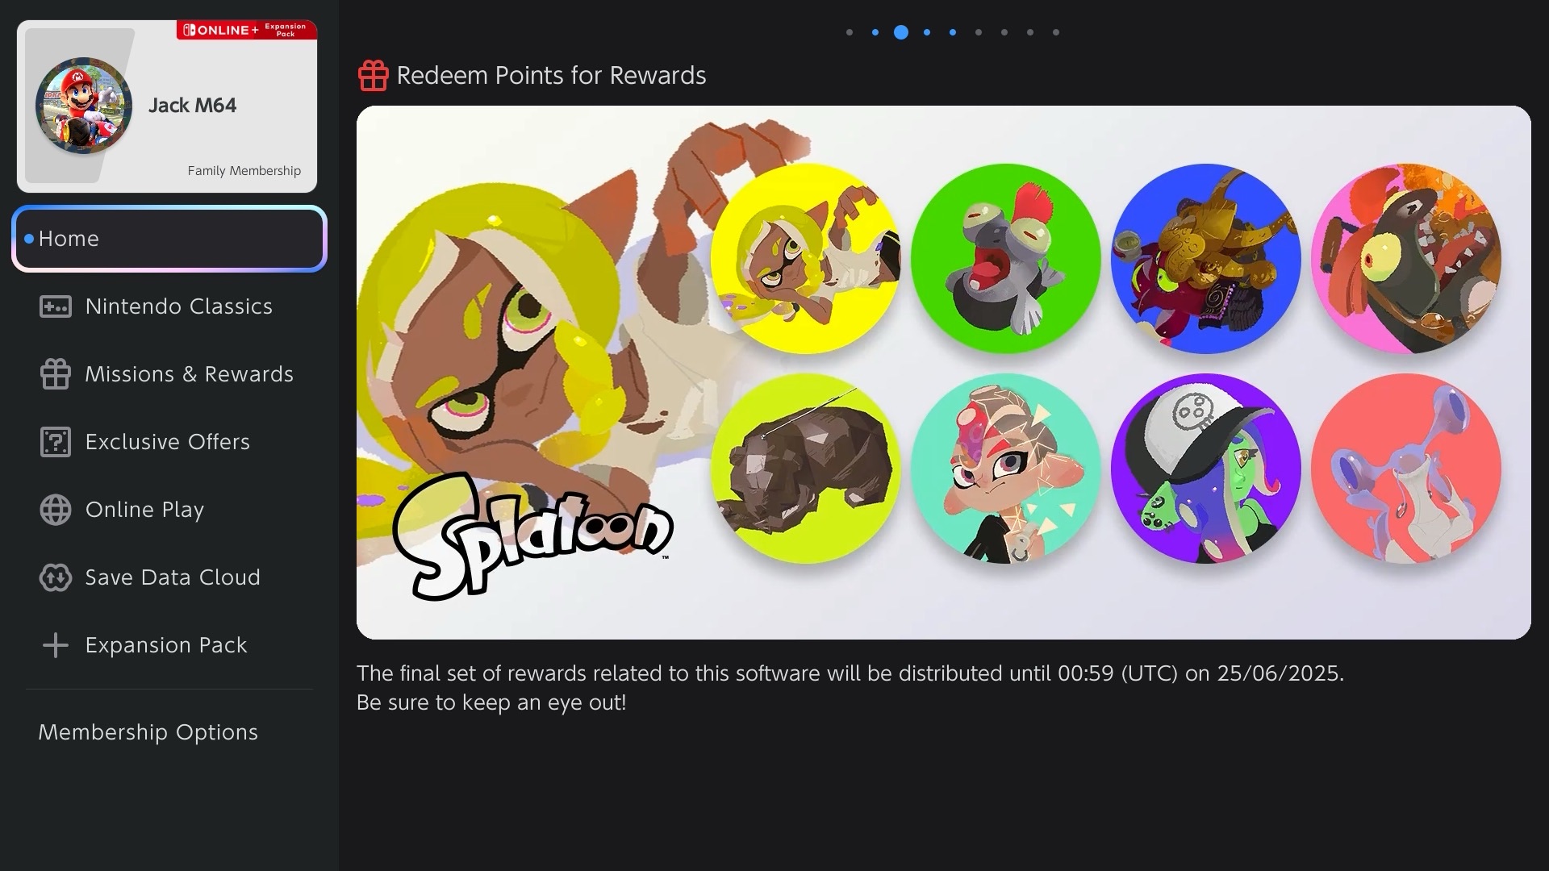Select the green background Salmonid reward icon
Screen dimensions: 1549x871
click(1005, 258)
